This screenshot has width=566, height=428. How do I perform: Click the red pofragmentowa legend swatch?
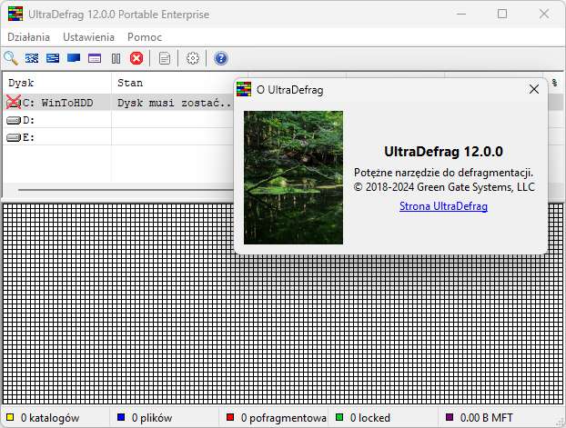(x=230, y=417)
